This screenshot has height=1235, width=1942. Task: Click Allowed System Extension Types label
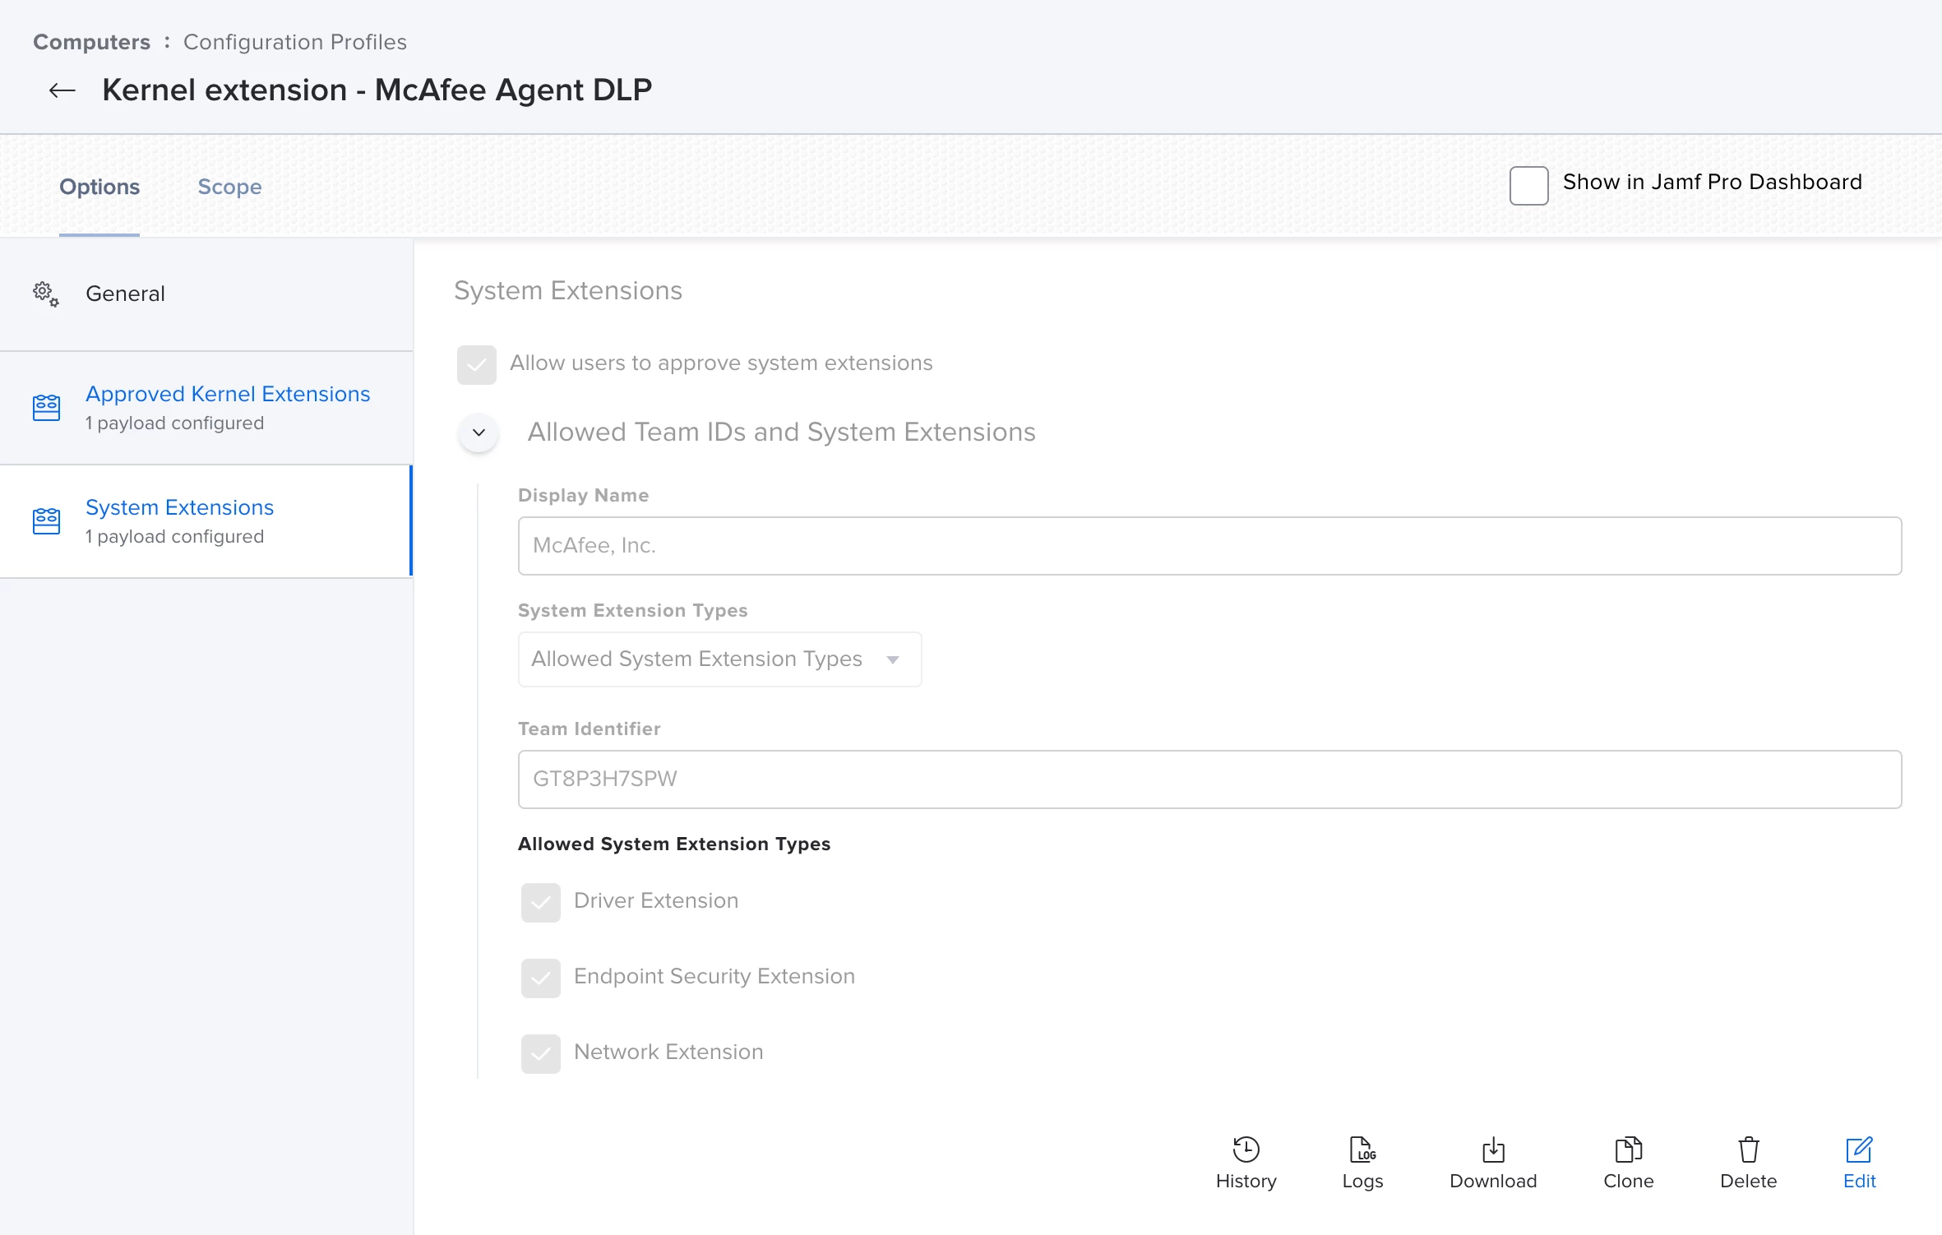coord(674,844)
